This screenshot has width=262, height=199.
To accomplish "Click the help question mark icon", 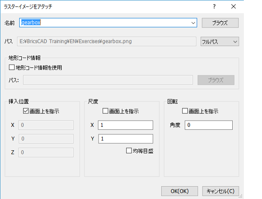I will (x=214, y=7).
